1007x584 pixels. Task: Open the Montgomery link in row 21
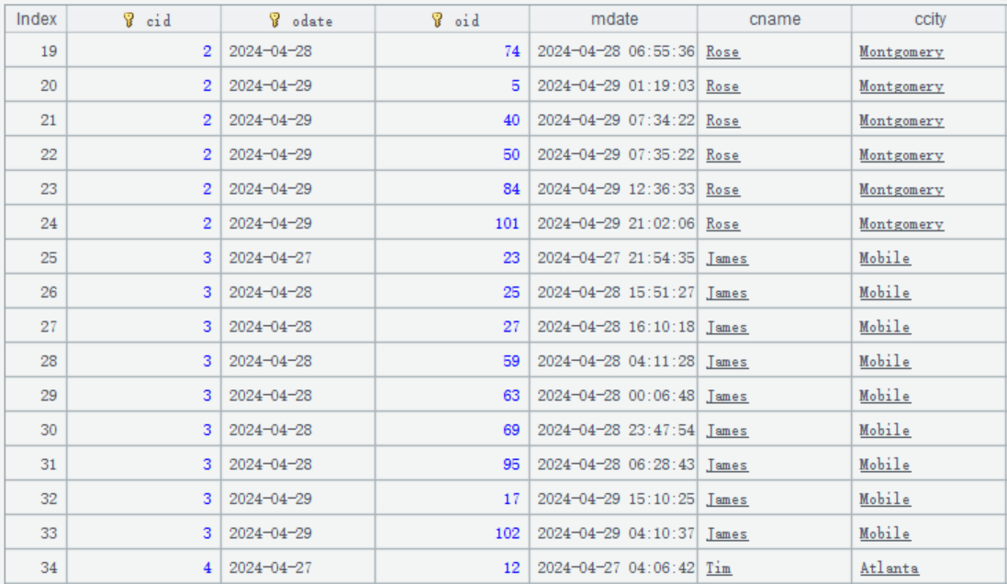pos(901,120)
